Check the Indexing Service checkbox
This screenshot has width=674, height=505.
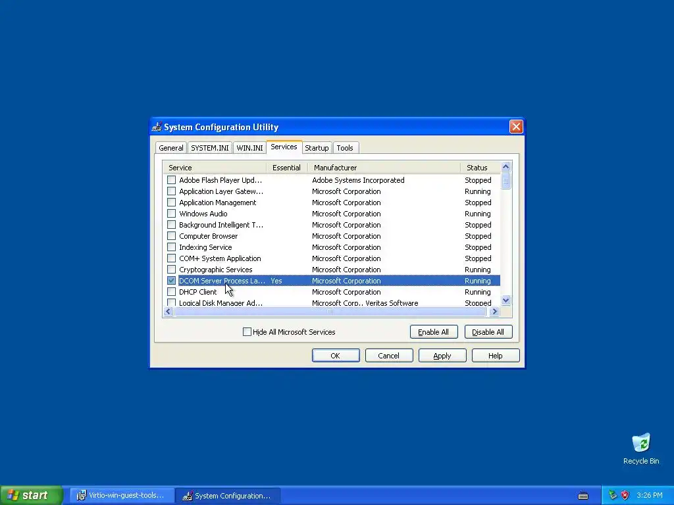(172, 247)
